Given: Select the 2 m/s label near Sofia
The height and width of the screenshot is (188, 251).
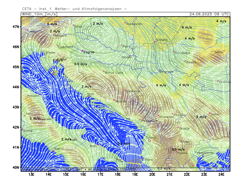Looking at the screenshot, I should [x=201, y=117].
